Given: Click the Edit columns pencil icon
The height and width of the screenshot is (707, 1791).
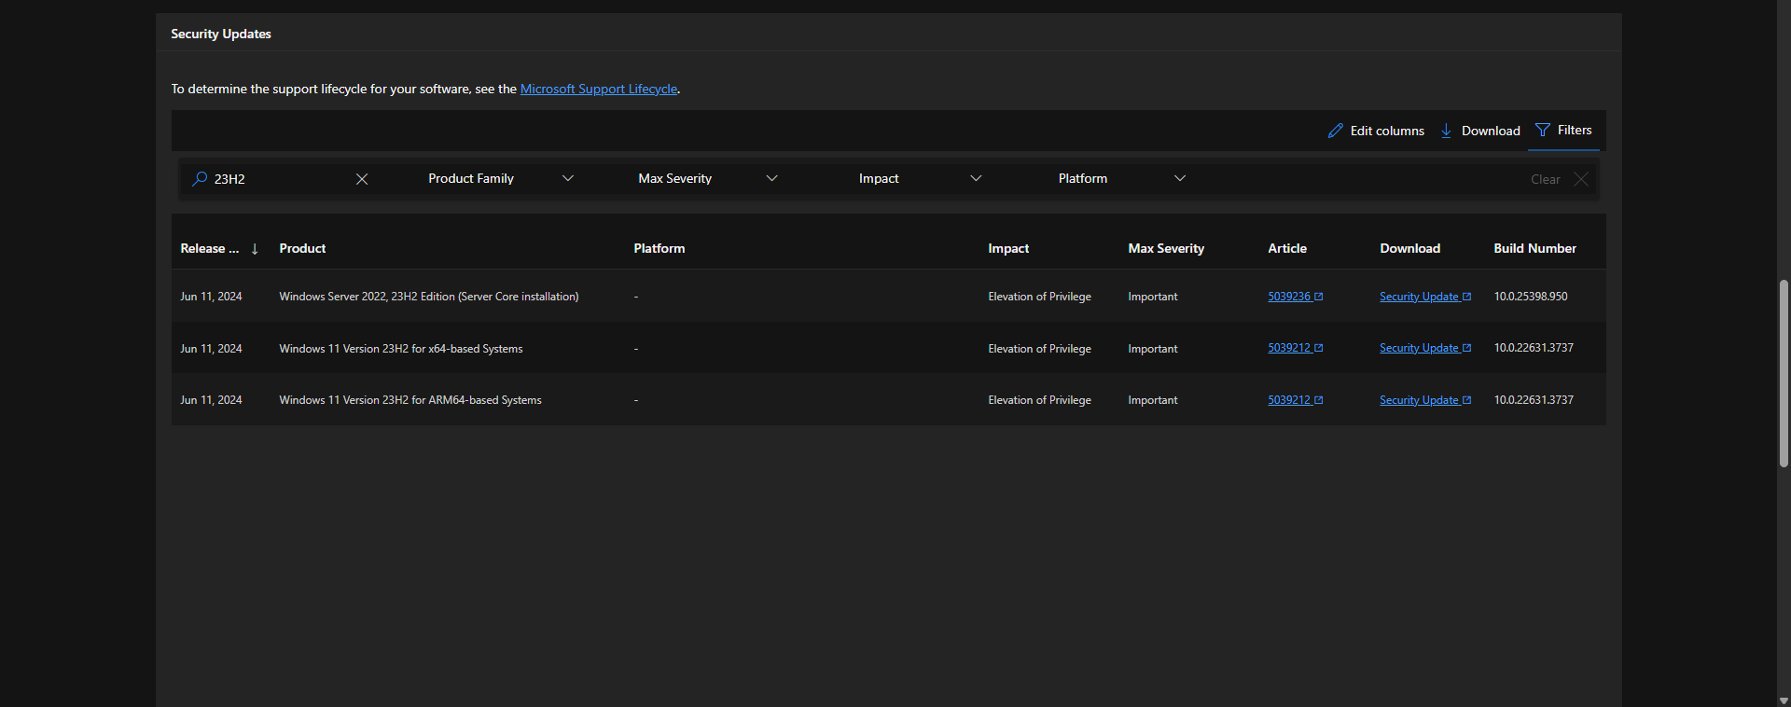Looking at the screenshot, I should point(1336,131).
